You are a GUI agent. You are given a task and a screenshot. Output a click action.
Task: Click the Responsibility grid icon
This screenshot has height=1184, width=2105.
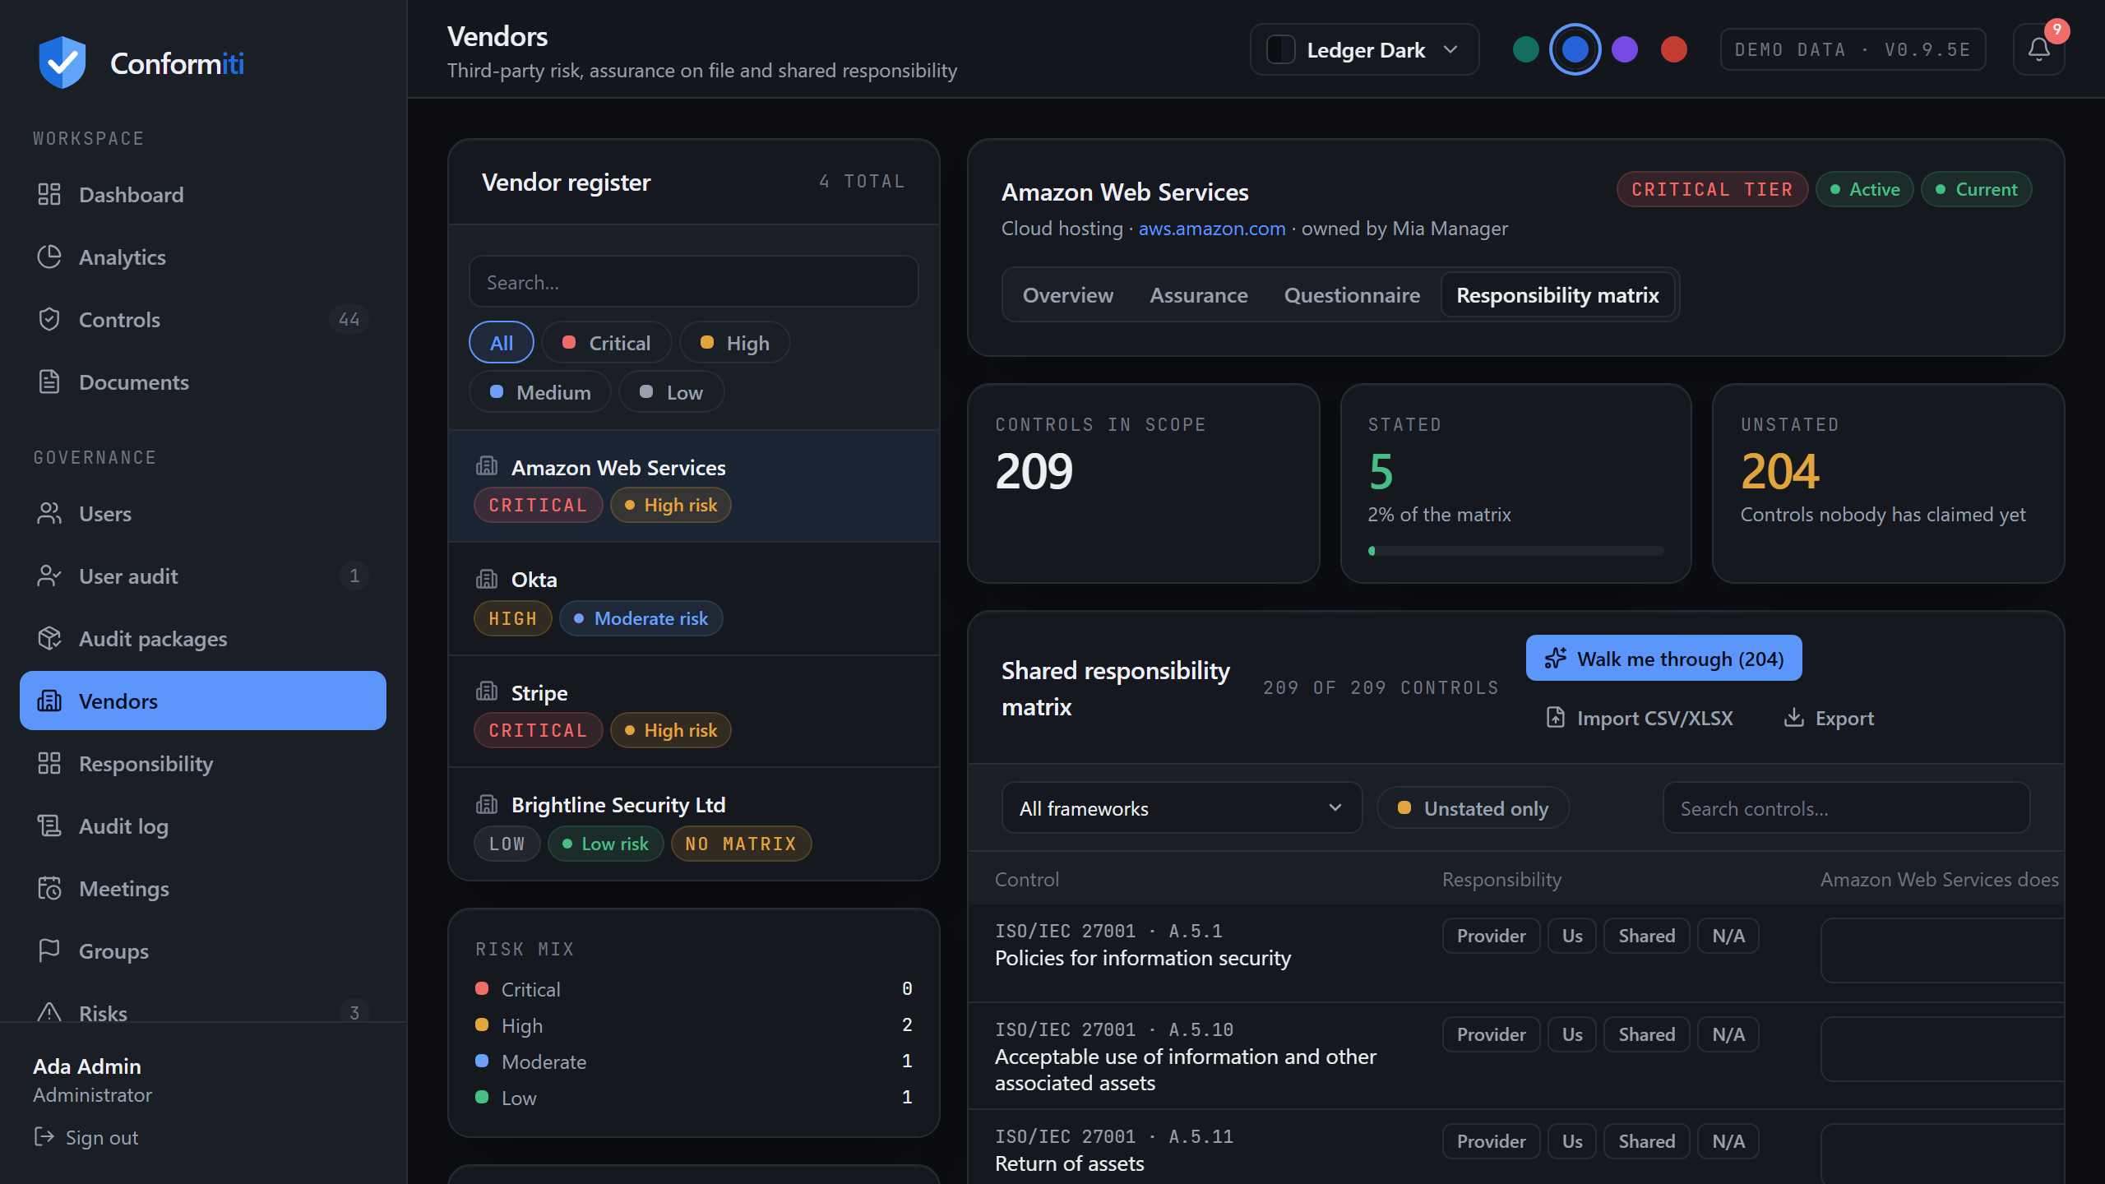49,763
